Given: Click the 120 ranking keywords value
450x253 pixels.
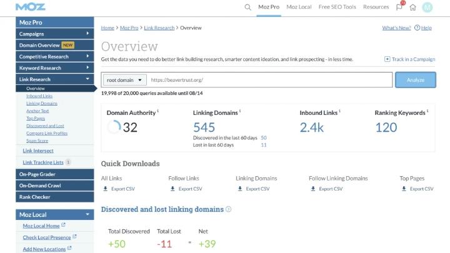Looking at the screenshot, I should 386,127.
